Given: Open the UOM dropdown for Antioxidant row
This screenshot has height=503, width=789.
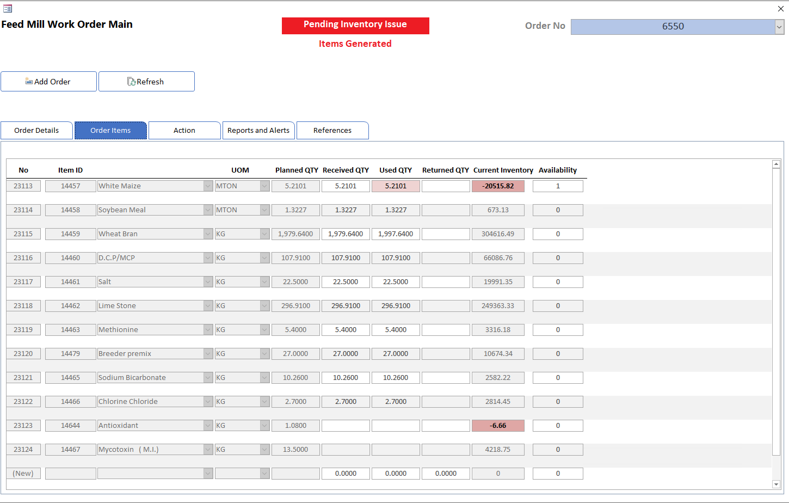Looking at the screenshot, I should click(264, 426).
